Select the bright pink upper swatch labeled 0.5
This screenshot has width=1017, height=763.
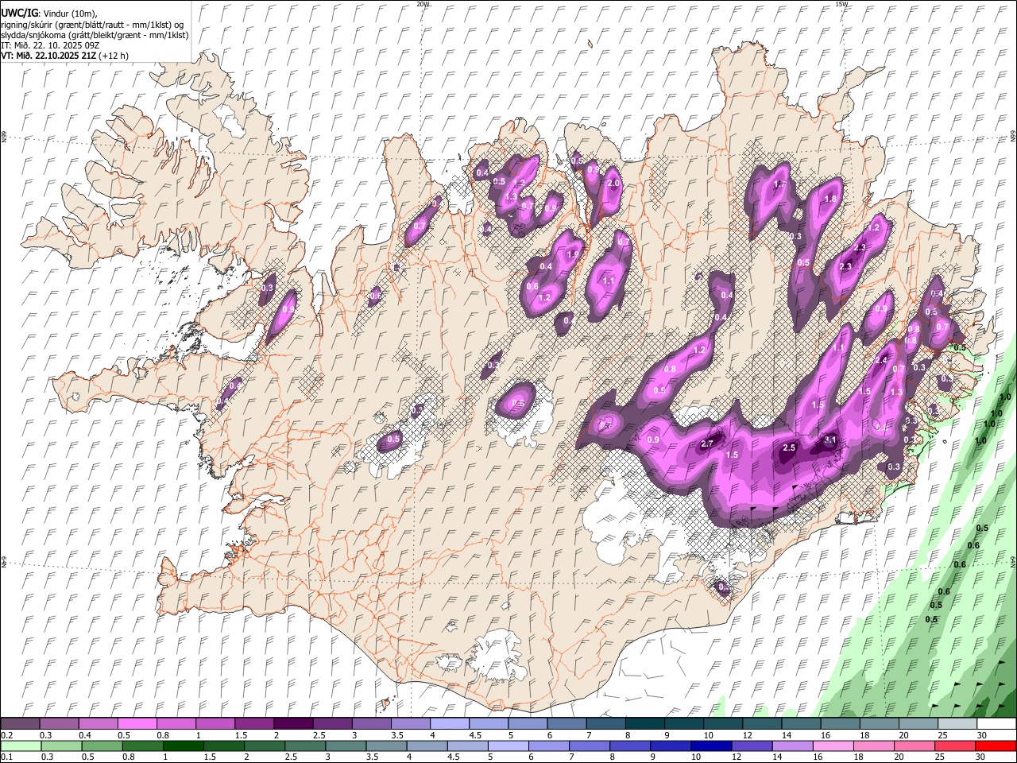pyautogui.click(x=137, y=724)
